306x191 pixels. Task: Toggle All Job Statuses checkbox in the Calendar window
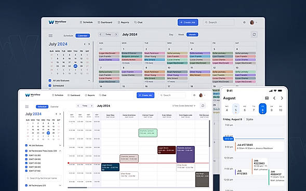click(50, 80)
